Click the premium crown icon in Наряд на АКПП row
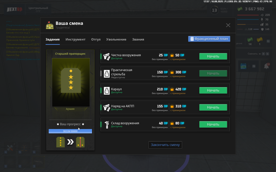The image size is (276, 172). (172, 106)
